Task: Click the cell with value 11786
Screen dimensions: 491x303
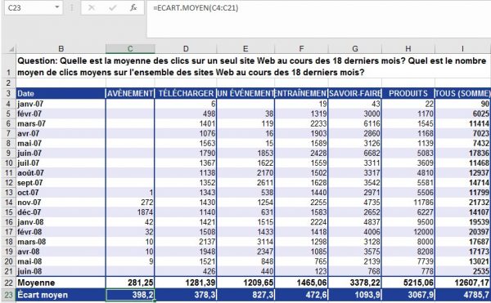Action: point(408,203)
